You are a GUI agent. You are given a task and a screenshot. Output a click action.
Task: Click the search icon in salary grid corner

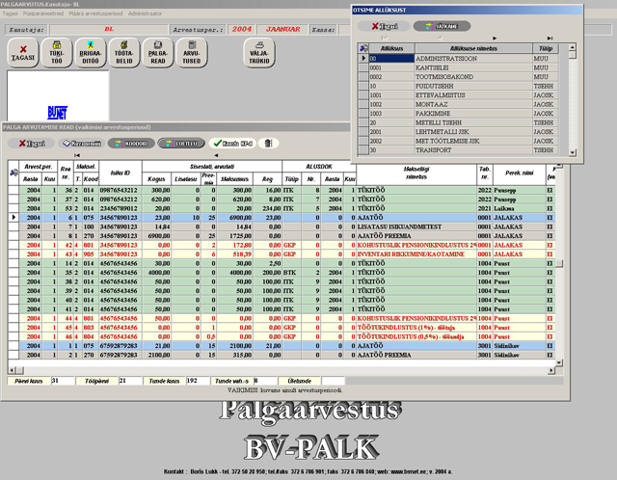pyautogui.click(x=13, y=173)
